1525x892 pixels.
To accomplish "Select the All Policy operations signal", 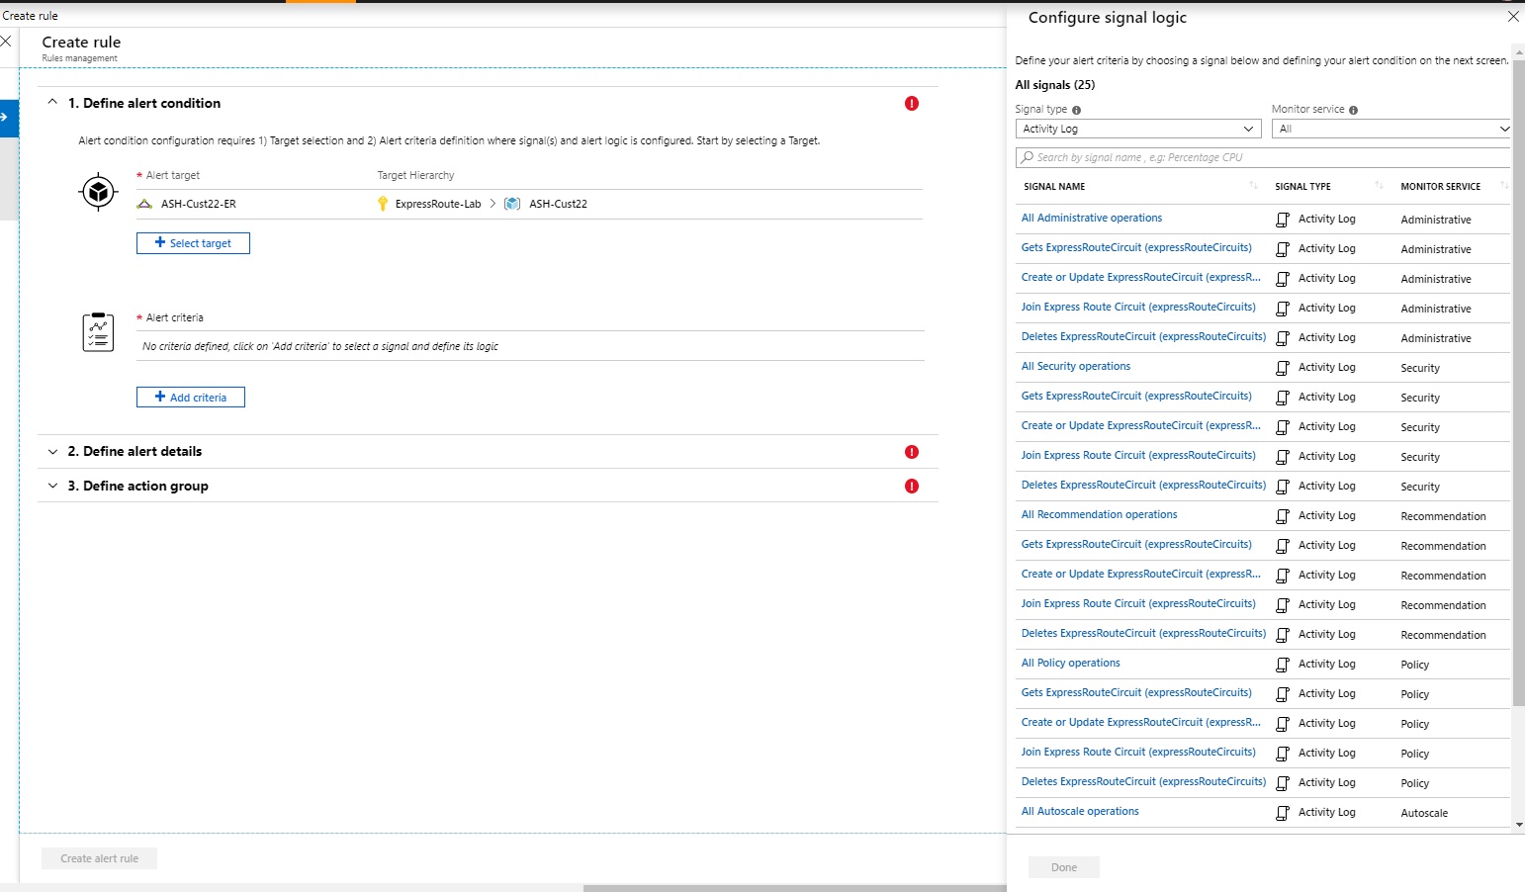I will click(x=1071, y=663).
